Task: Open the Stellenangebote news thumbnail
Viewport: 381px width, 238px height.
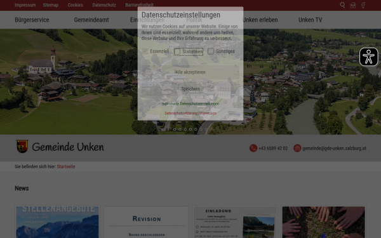Action: click(x=57, y=222)
